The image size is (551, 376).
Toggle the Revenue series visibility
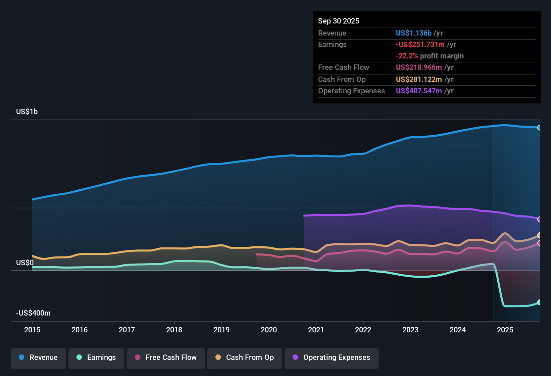[x=38, y=358]
